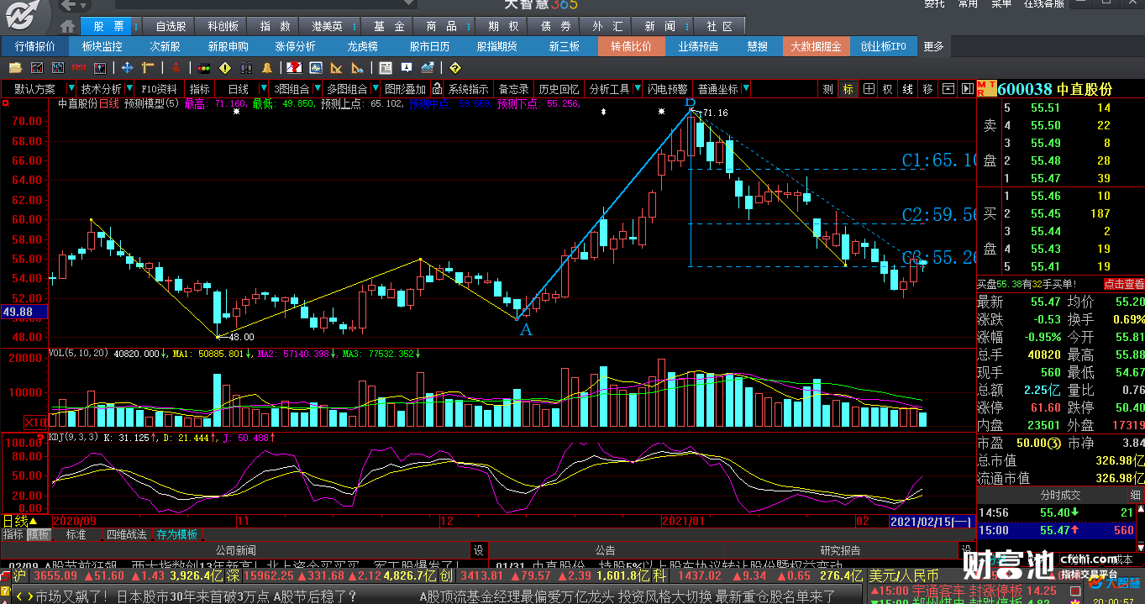Open the red RSI indicator icon
The height and width of the screenshot is (604, 1145).
click(x=79, y=67)
